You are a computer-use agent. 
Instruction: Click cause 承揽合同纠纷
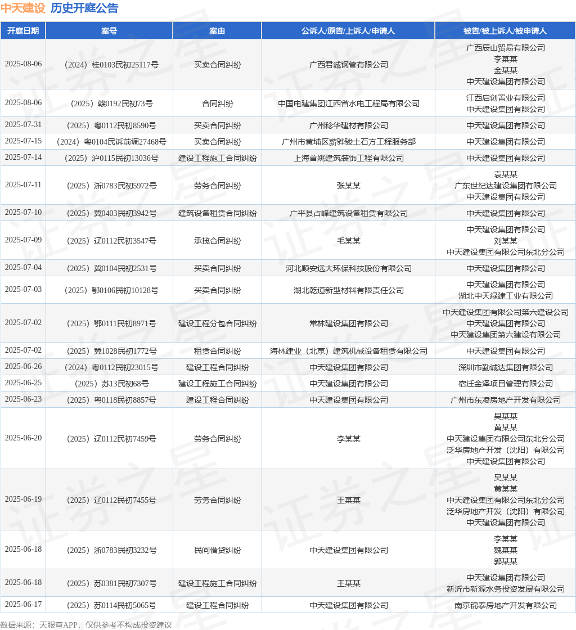pyautogui.click(x=217, y=241)
